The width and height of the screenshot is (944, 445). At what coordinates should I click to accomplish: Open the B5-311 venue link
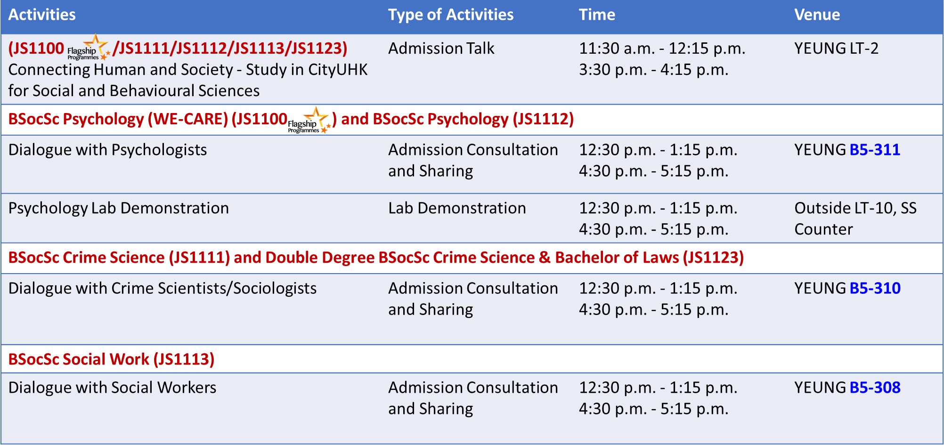pos(875,150)
